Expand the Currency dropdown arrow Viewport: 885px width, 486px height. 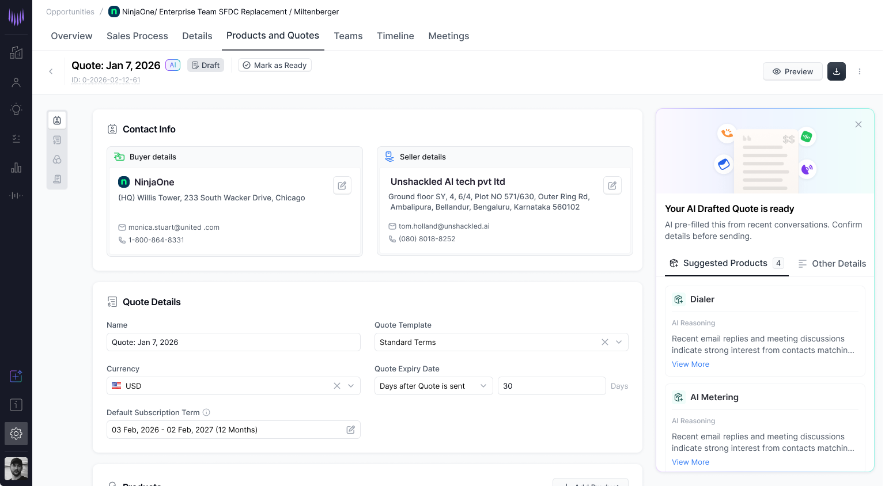point(351,386)
